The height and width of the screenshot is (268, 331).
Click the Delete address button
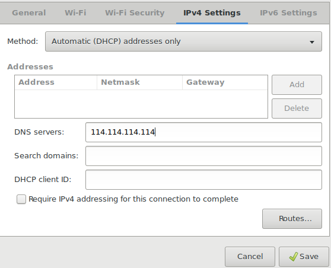coord(297,109)
